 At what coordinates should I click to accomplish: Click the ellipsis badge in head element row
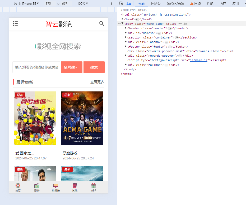pyautogui.click(x=137, y=19)
